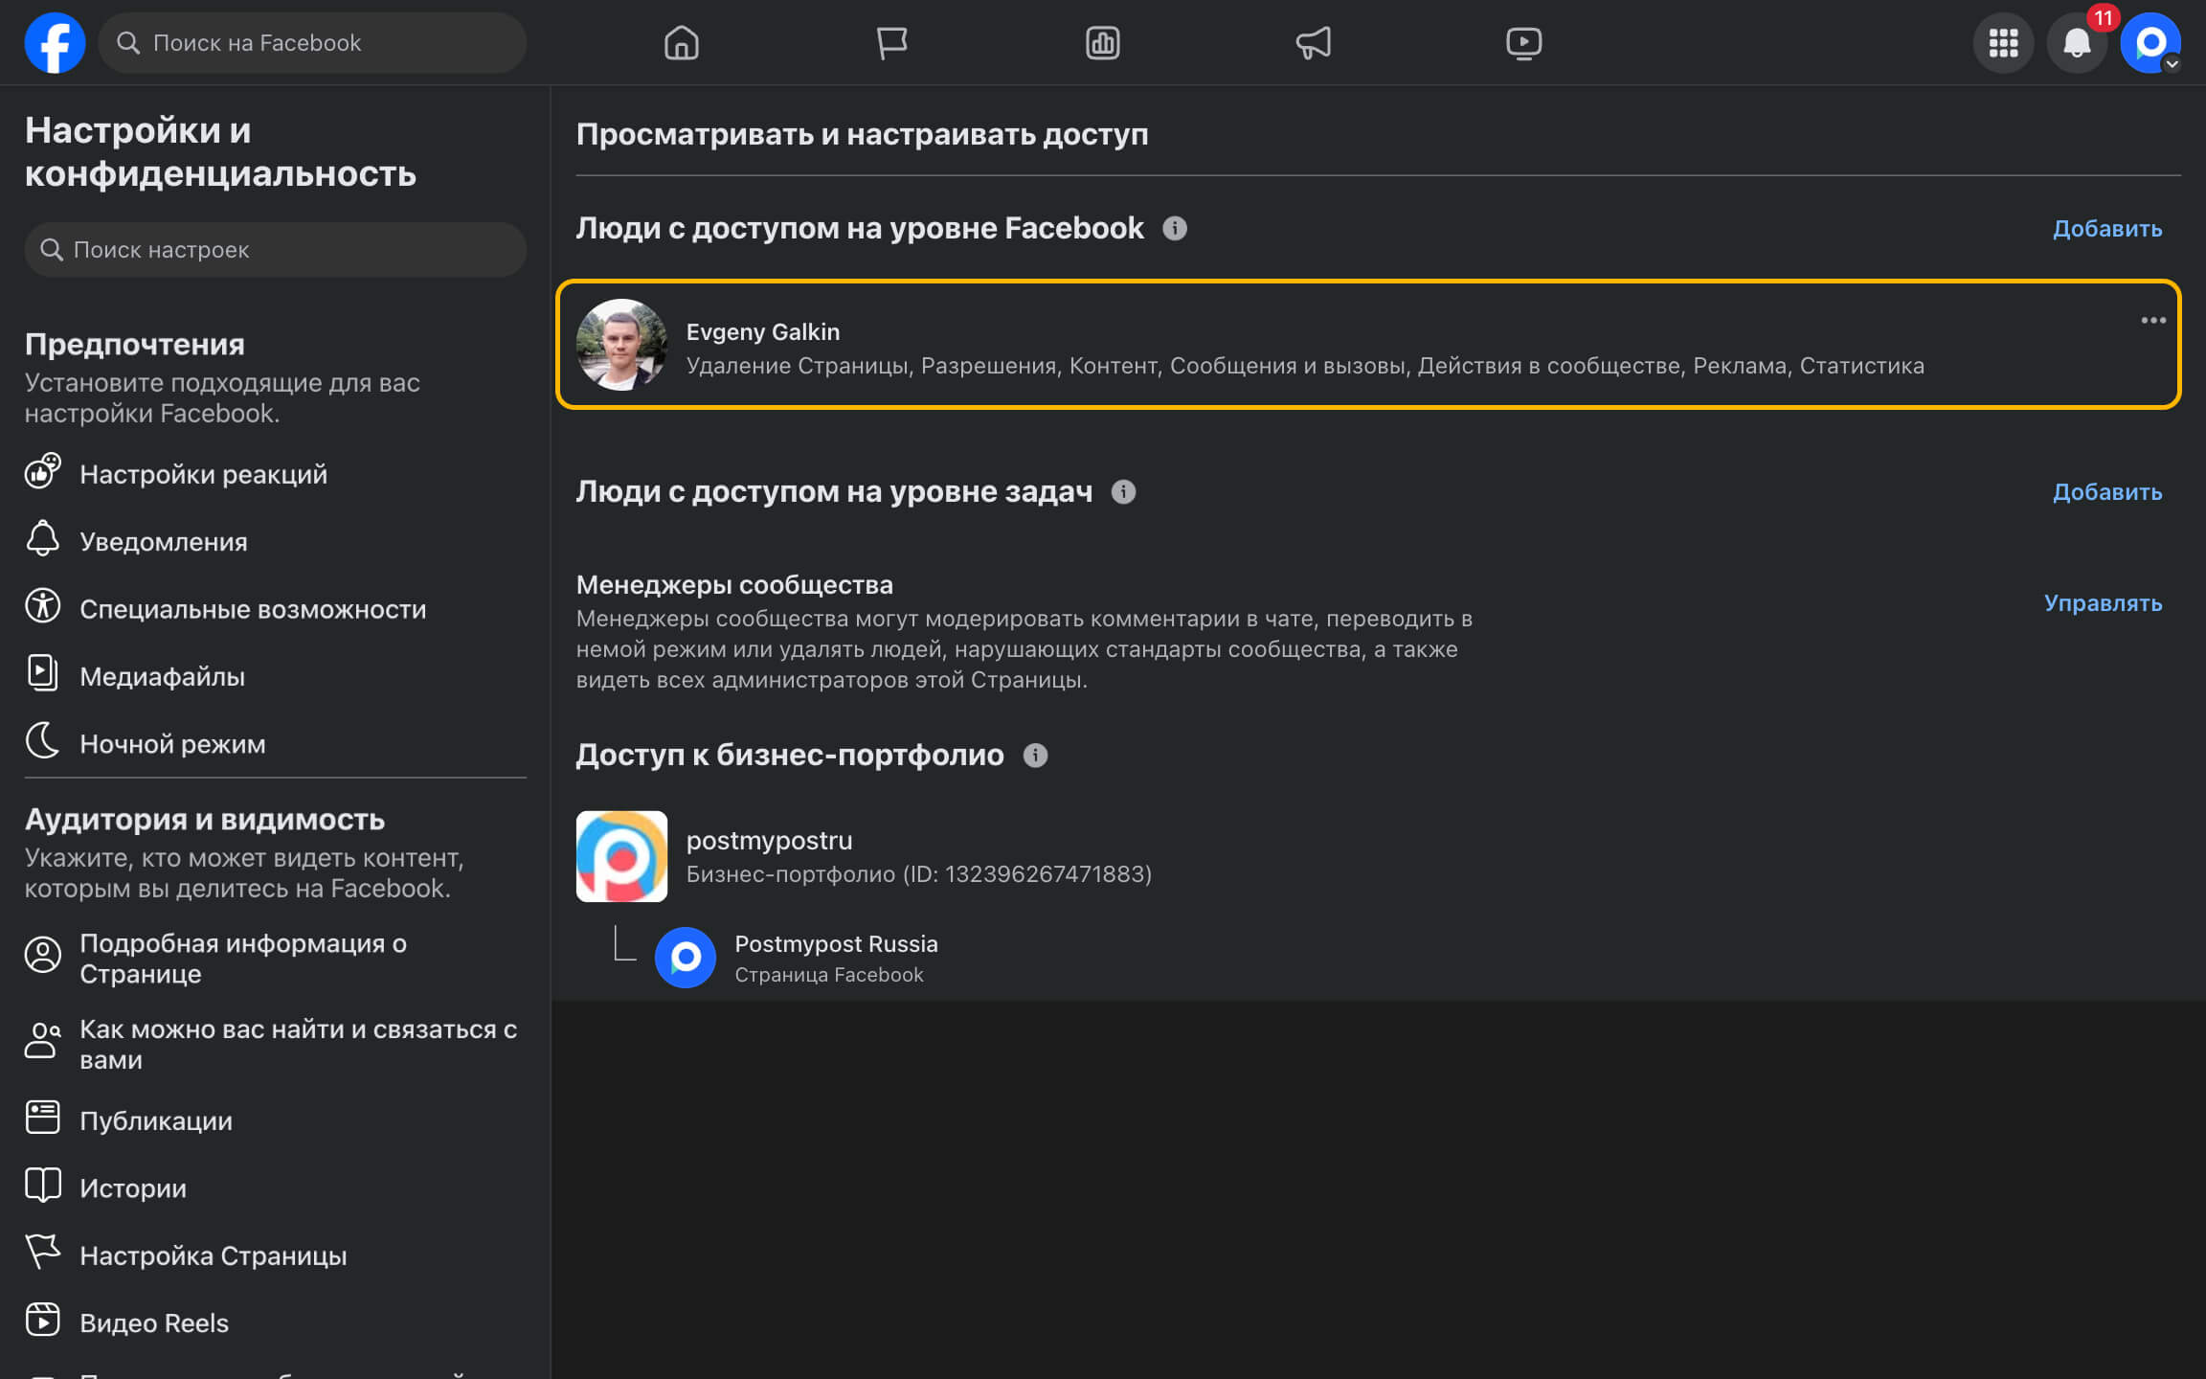Click the postmypostru portfolio thumbnail
The image size is (2206, 1379).
621,856
